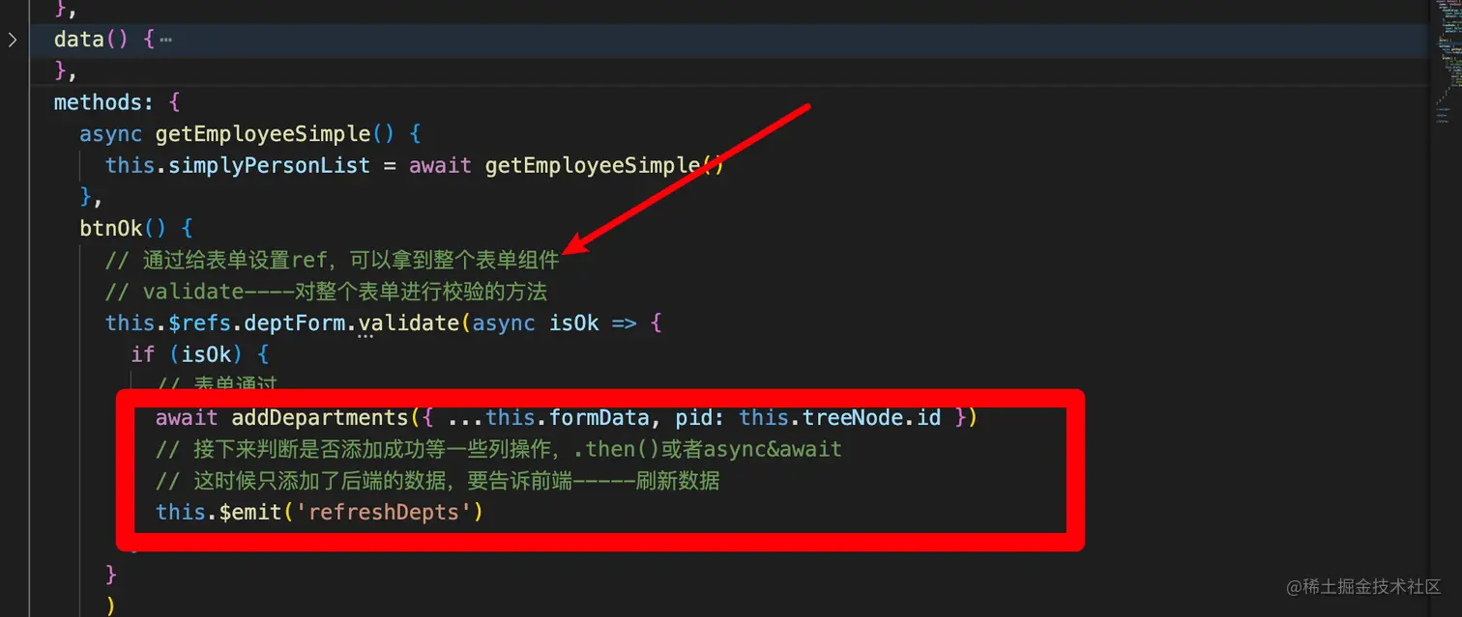Click 'this.$refs.deptForm' in validate line
The height and width of the screenshot is (617, 1462).
point(225,323)
